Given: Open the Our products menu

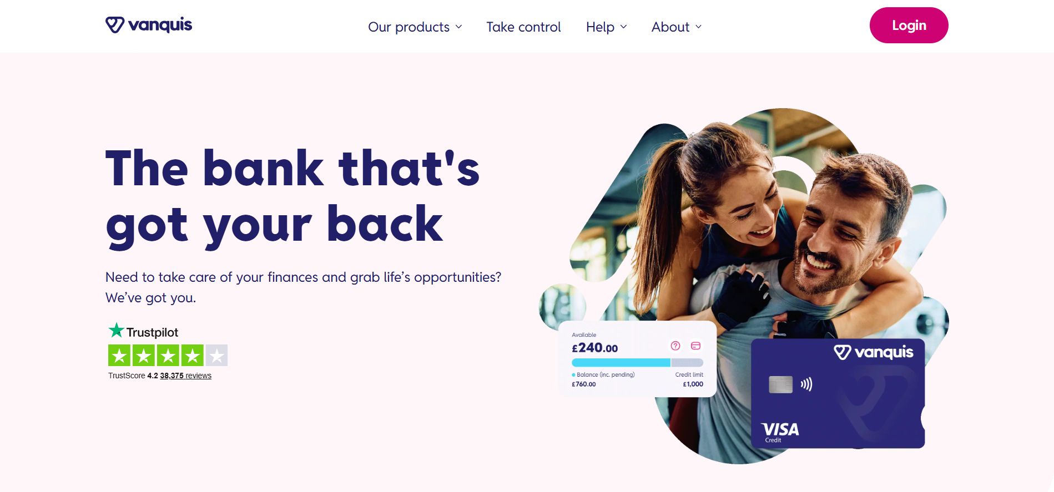Looking at the screenshot, I should pyautogui.click(x=409, y=27).
